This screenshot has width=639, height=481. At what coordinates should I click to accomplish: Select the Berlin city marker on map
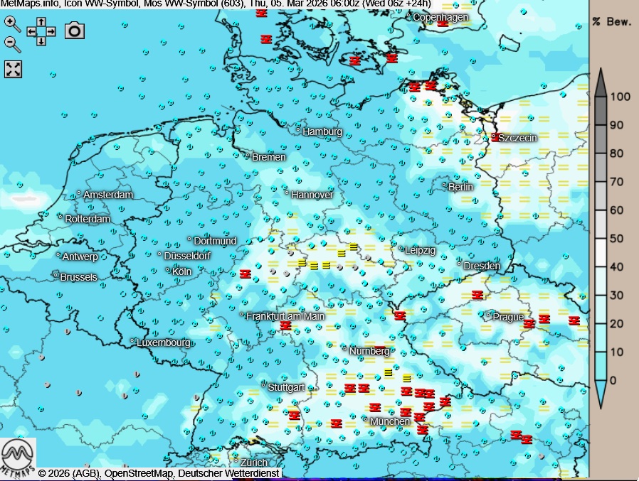[x=445, y=185]
